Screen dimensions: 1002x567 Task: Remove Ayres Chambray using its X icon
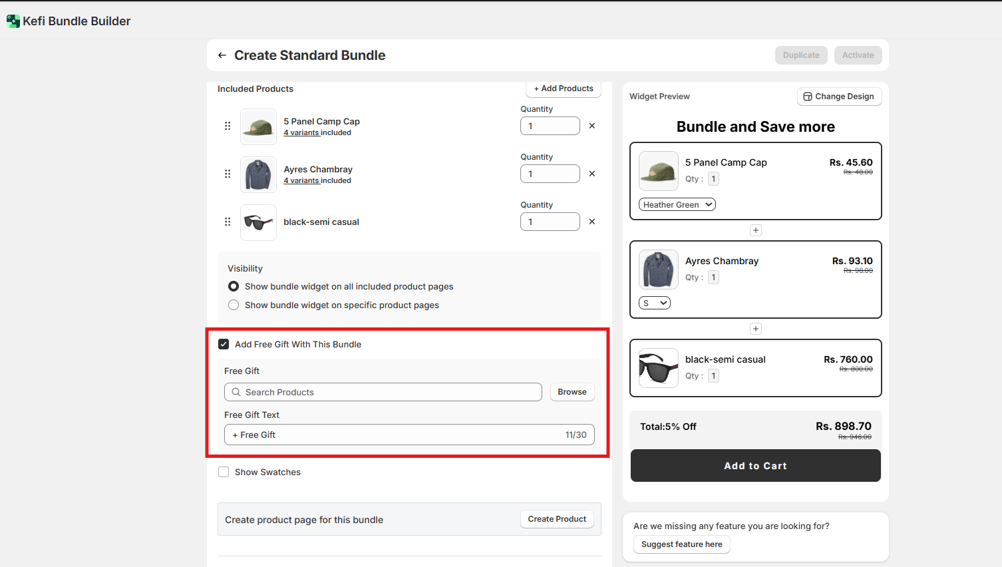pos(592,174)
